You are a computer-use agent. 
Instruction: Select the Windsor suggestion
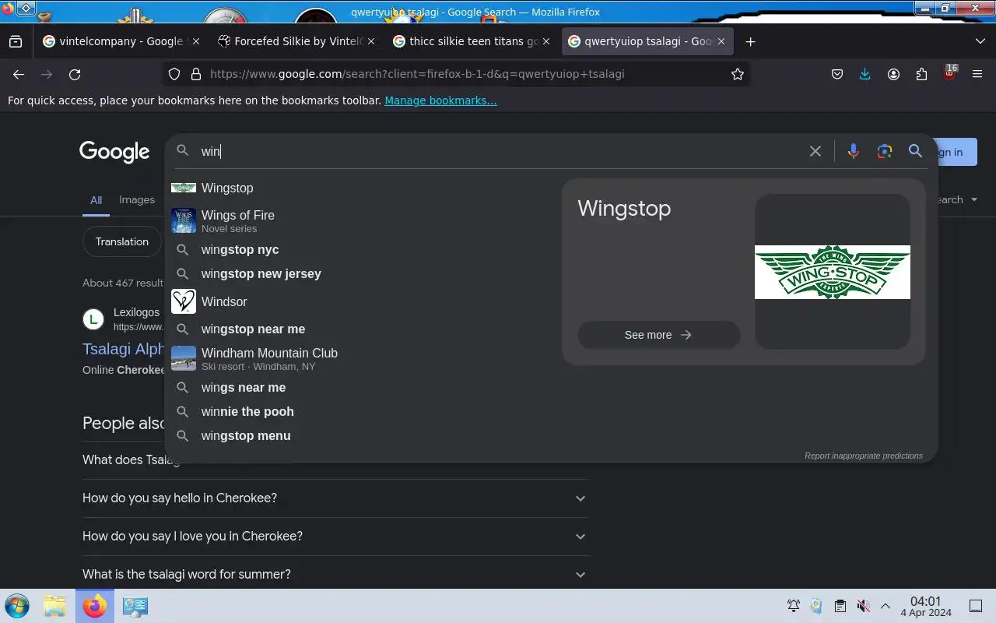[362, 301]
